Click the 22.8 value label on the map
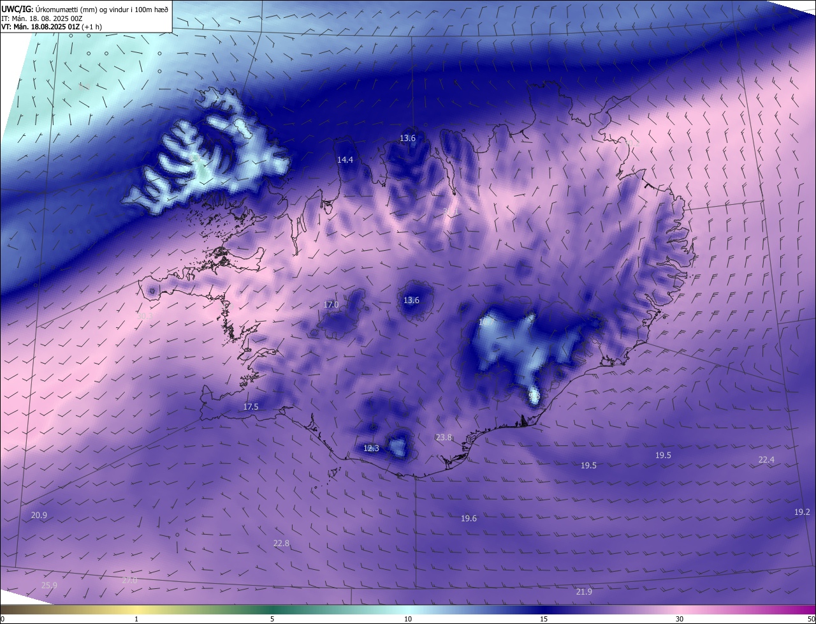 [x=281, y=544]
